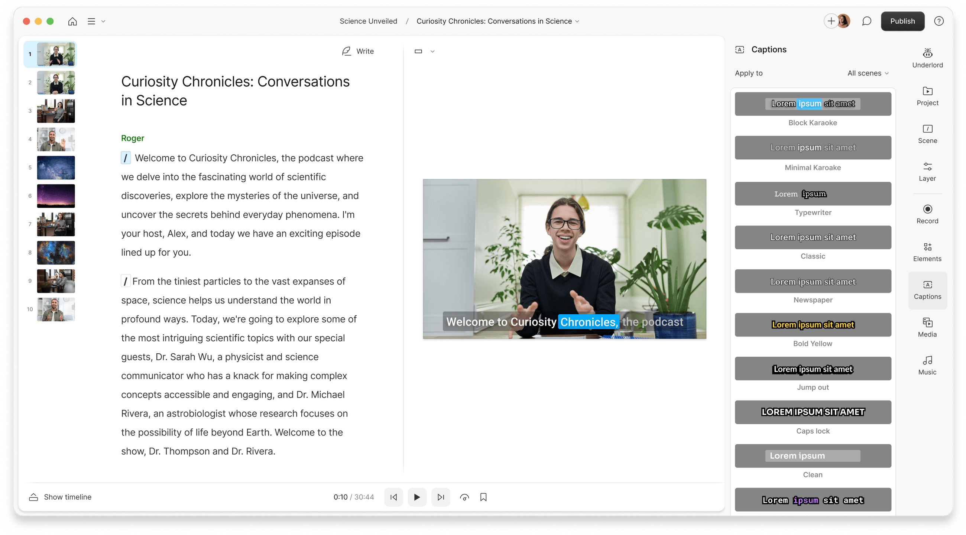Open the Apply to All scenes dropdown

[868, 73]
